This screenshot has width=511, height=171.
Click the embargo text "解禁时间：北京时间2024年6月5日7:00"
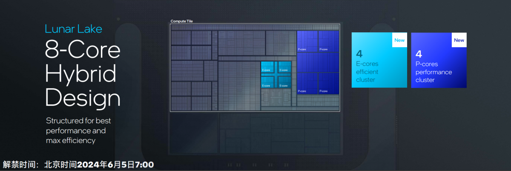point(78,165)
